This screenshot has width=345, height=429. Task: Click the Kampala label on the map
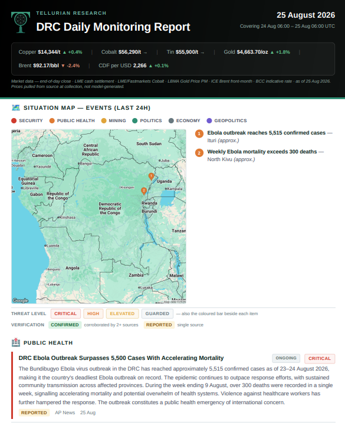(175, 189)
